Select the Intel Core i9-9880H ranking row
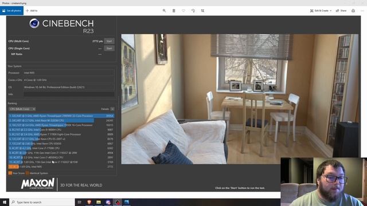Image resolution: width=367 pixels, height=206 pixels. 61,130
